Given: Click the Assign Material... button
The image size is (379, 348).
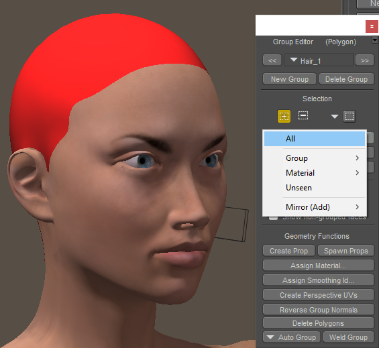Looking at the screenshot, I should pyautogui.click(x=319, y=266).
